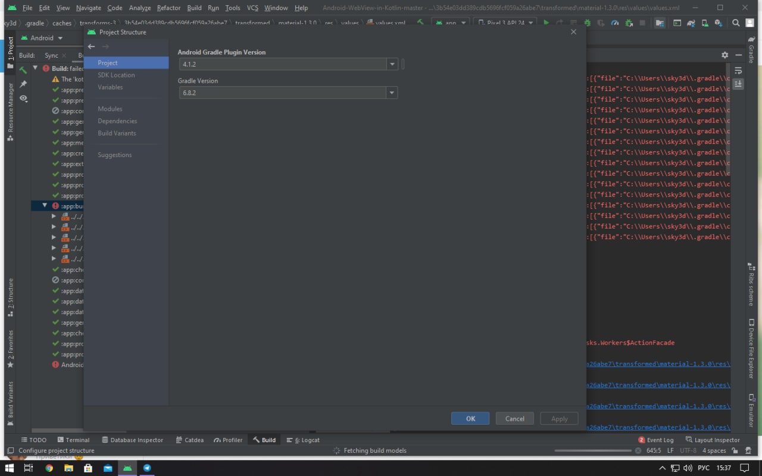
Task: Click the background task progress bar
Action: [x=593, y=450]
